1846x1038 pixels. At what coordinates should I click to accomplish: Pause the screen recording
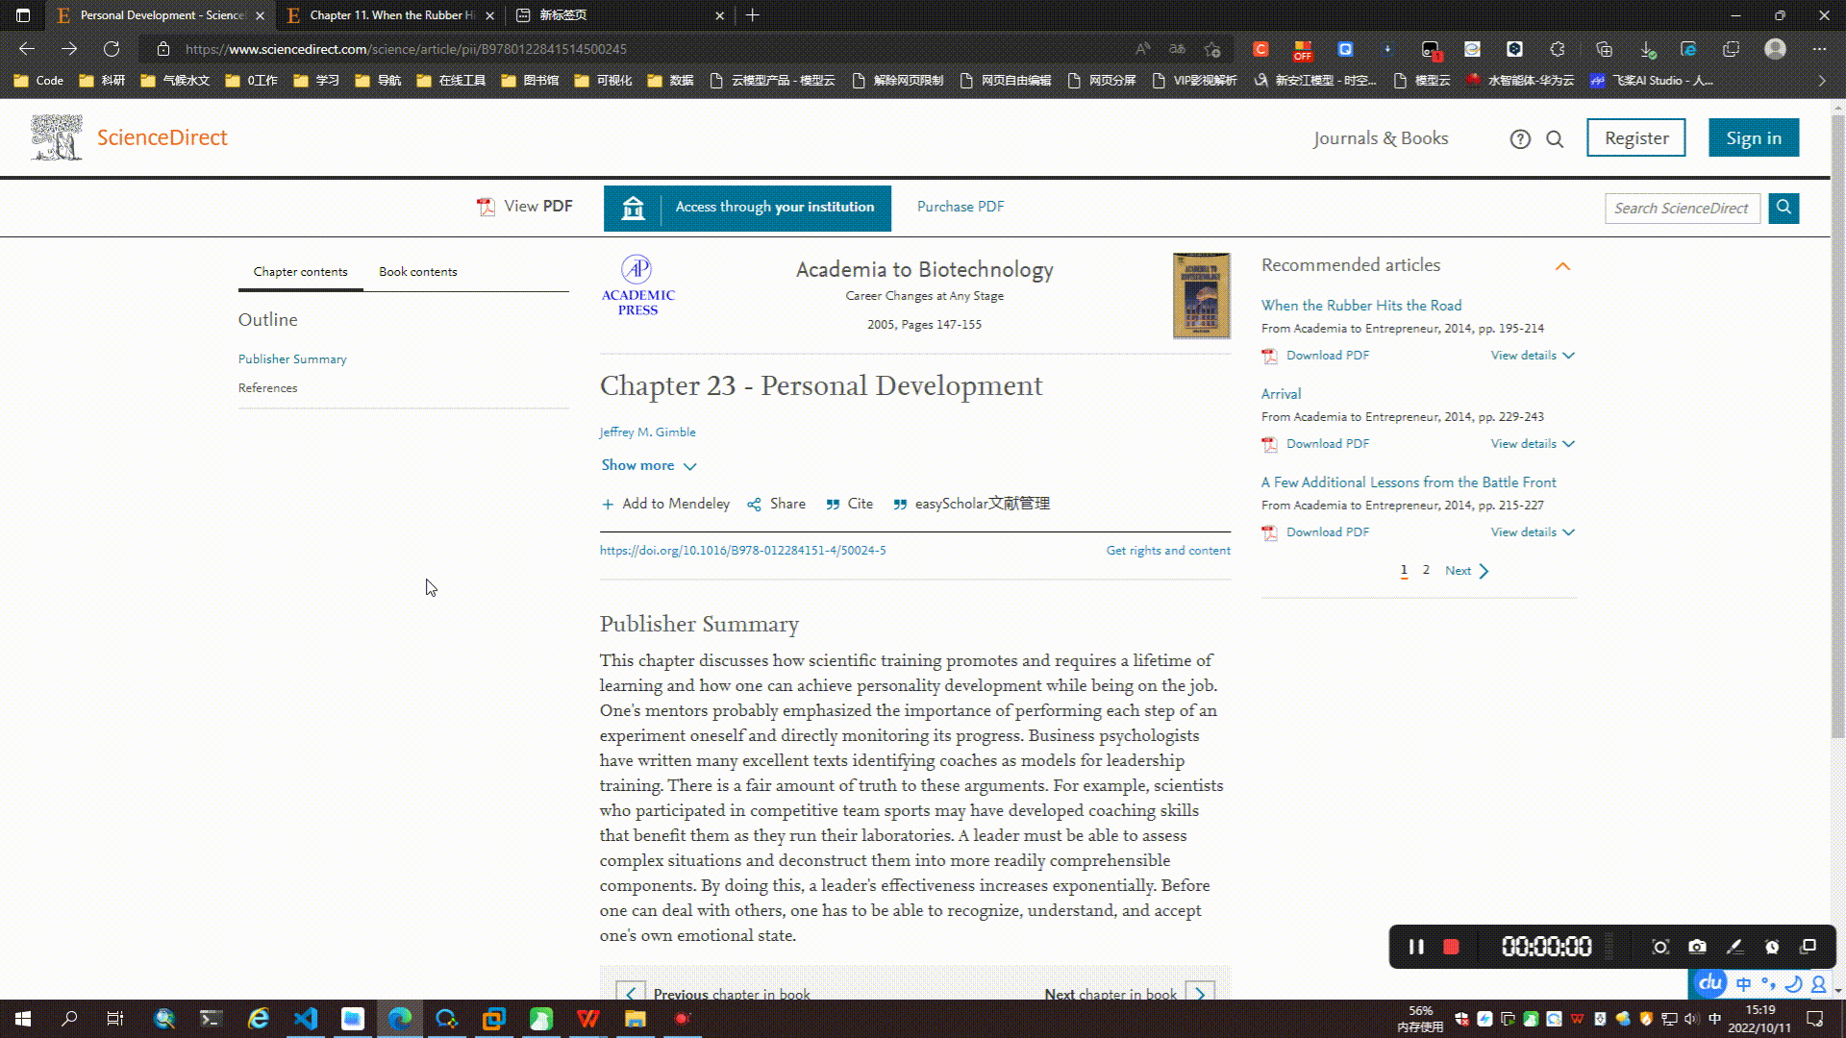click(x=1416, y=947)
